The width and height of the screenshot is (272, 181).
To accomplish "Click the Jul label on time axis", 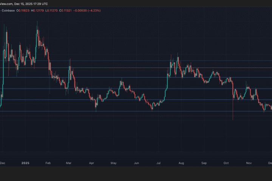I will tap(158, 163).
